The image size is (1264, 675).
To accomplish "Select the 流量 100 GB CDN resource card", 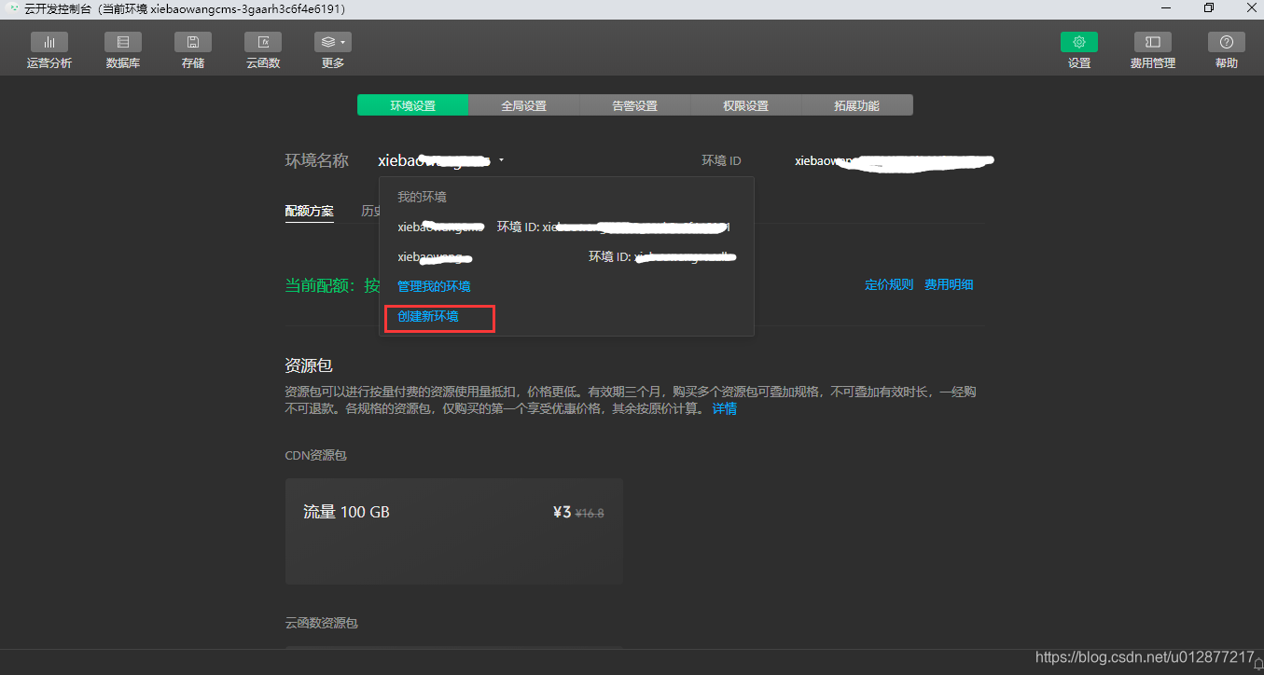I will click(x=453, y=531).
